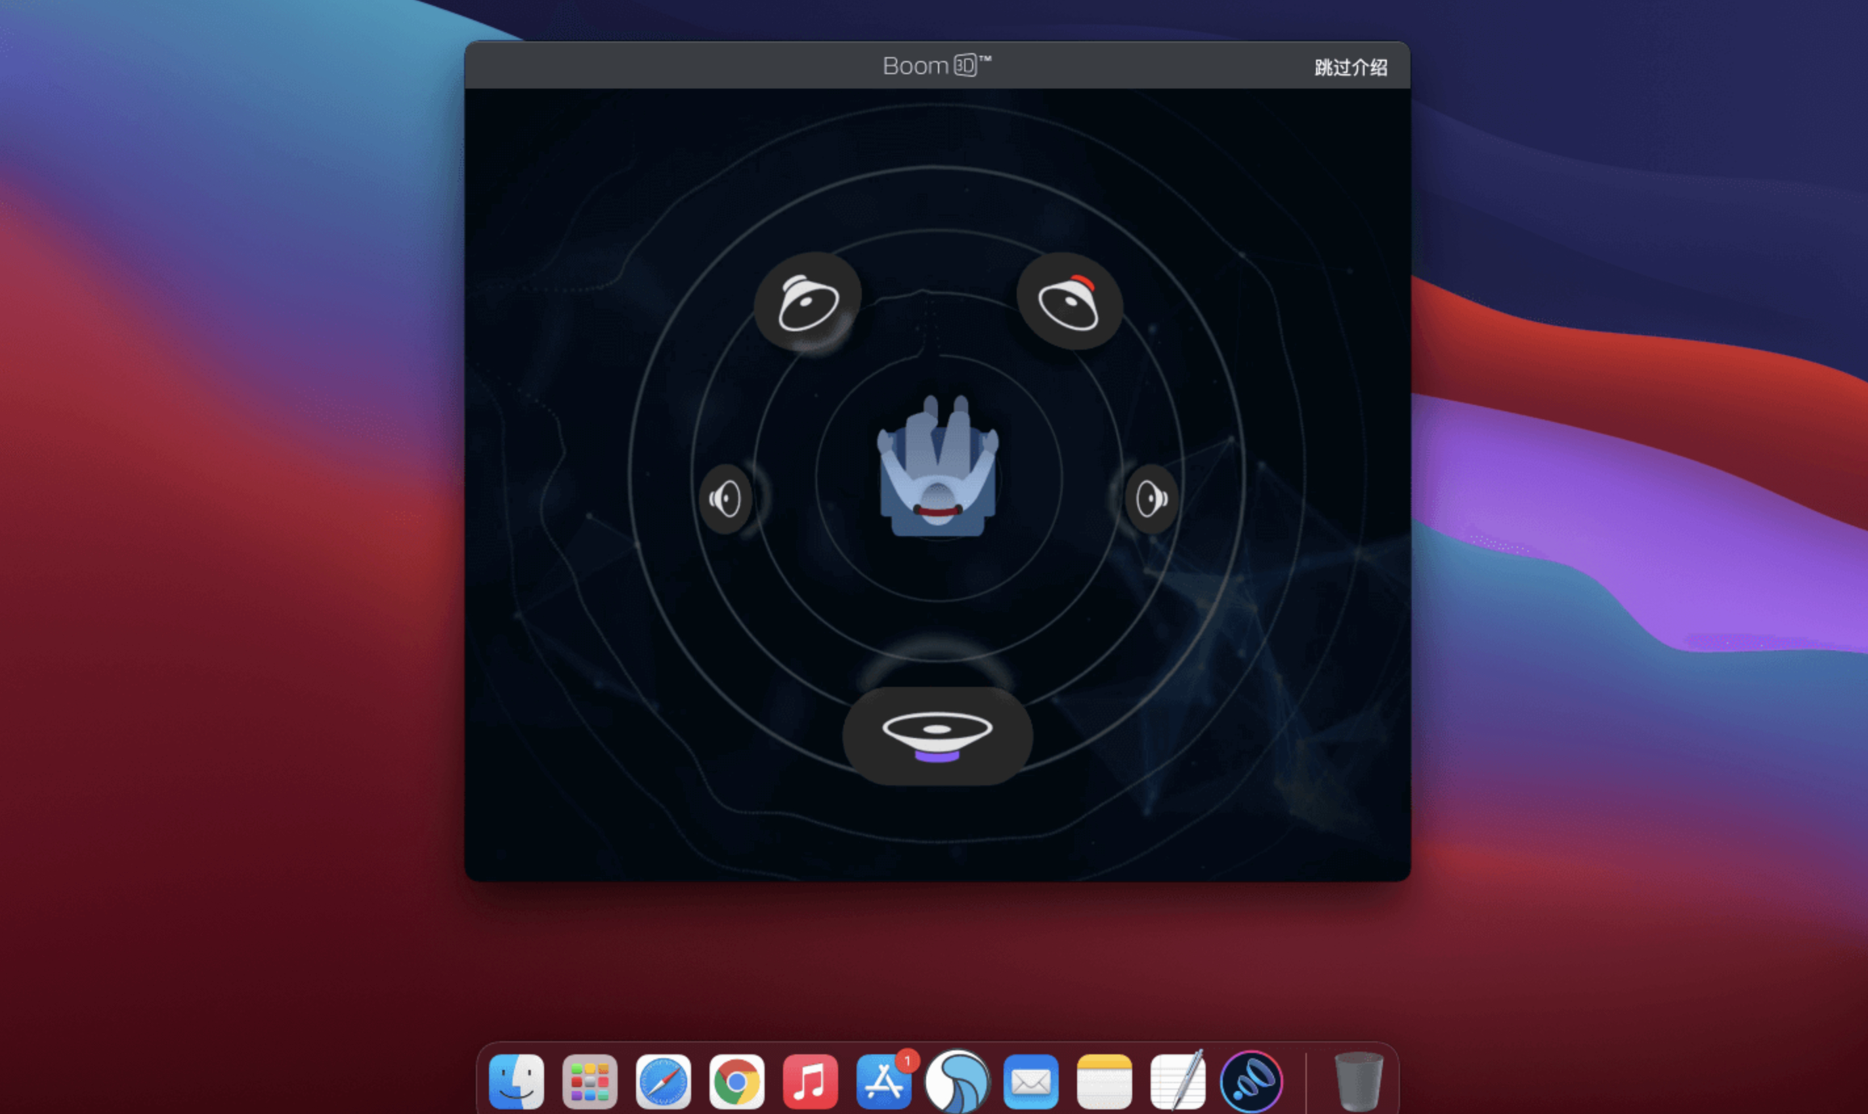
Task: Click the front-left speaker icon
Action: pos(808,301)
